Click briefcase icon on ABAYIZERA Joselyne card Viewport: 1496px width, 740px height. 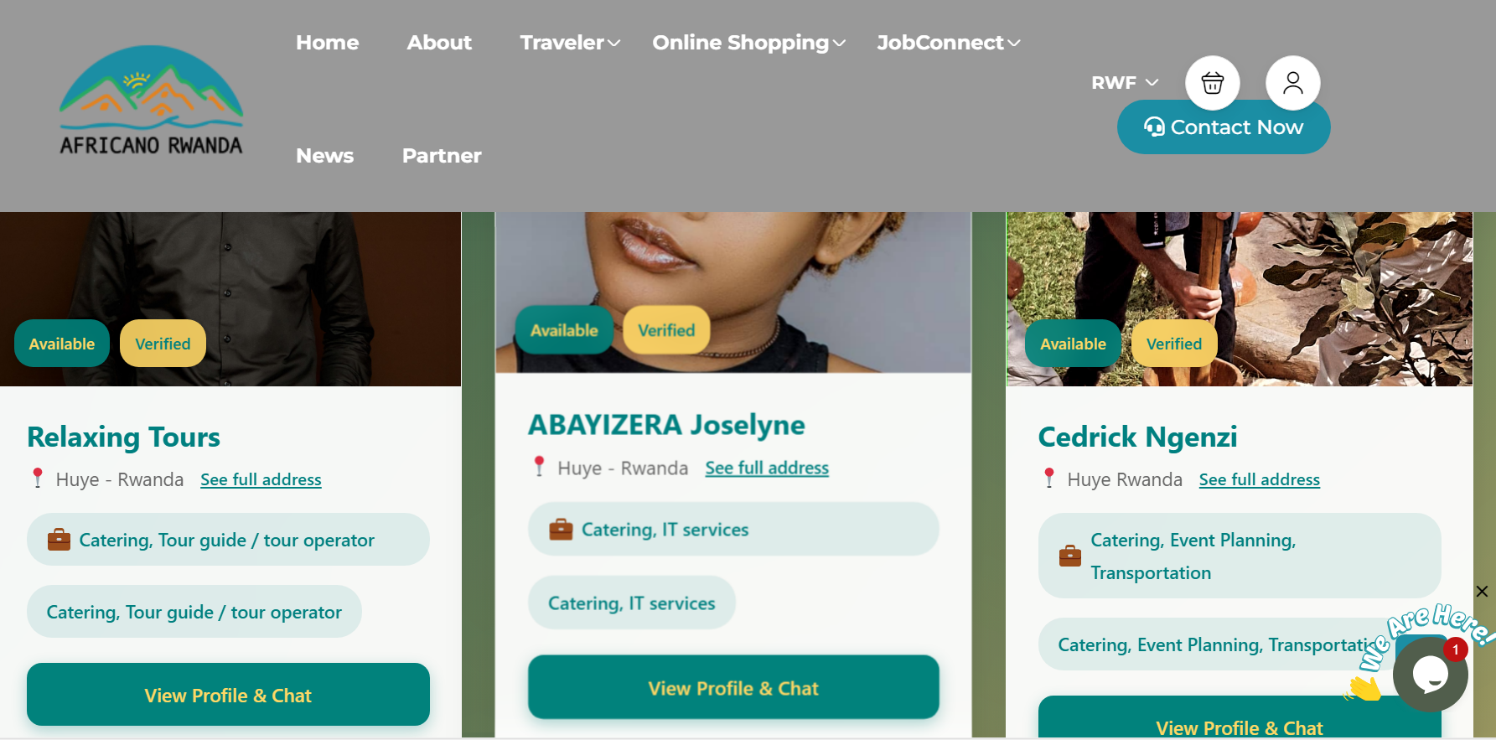pyautogui.click(x=561, y=530)
